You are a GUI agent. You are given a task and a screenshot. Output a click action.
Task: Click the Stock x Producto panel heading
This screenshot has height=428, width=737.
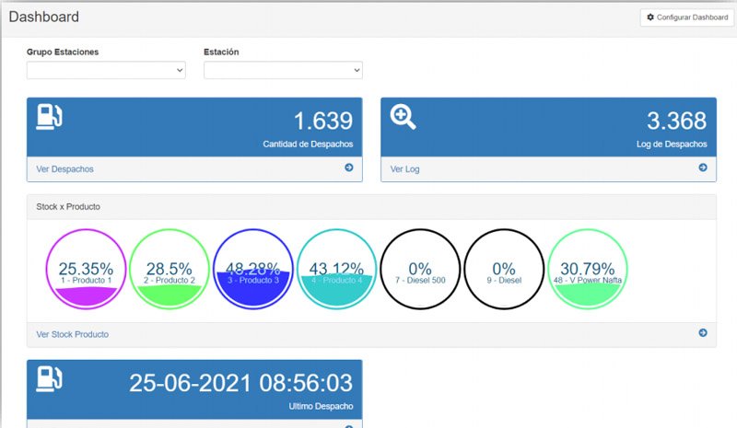(68, 207)
